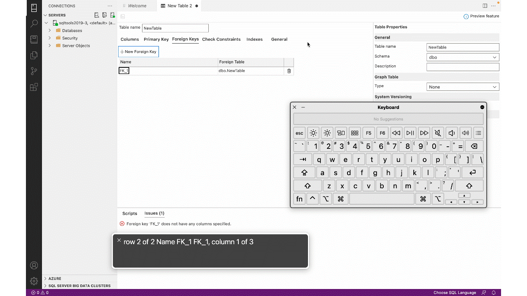Toggle showing active connections only
527x296 pixels.
[112, 14]
